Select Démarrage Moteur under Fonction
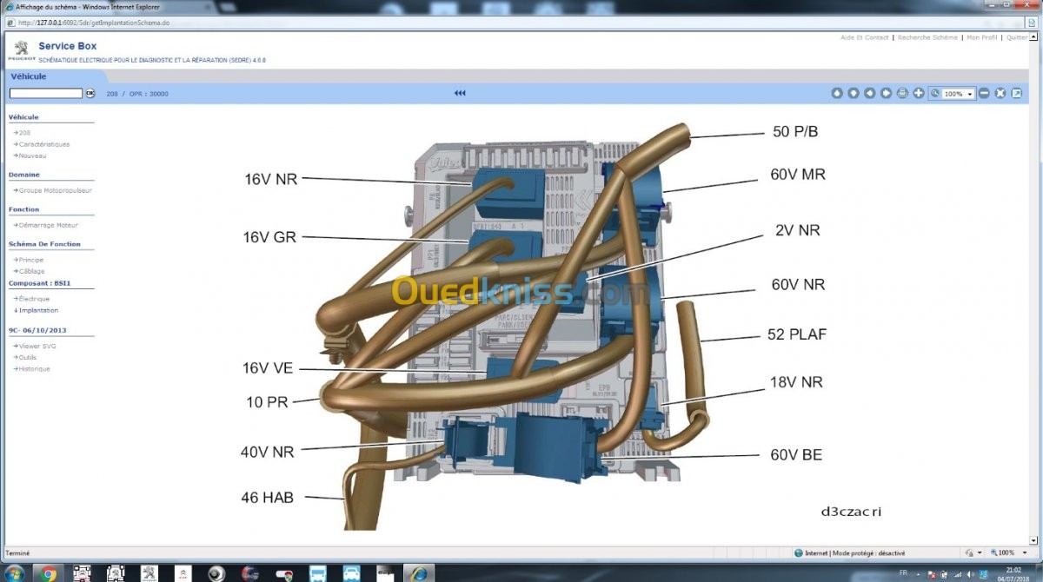 pos(50,225)
